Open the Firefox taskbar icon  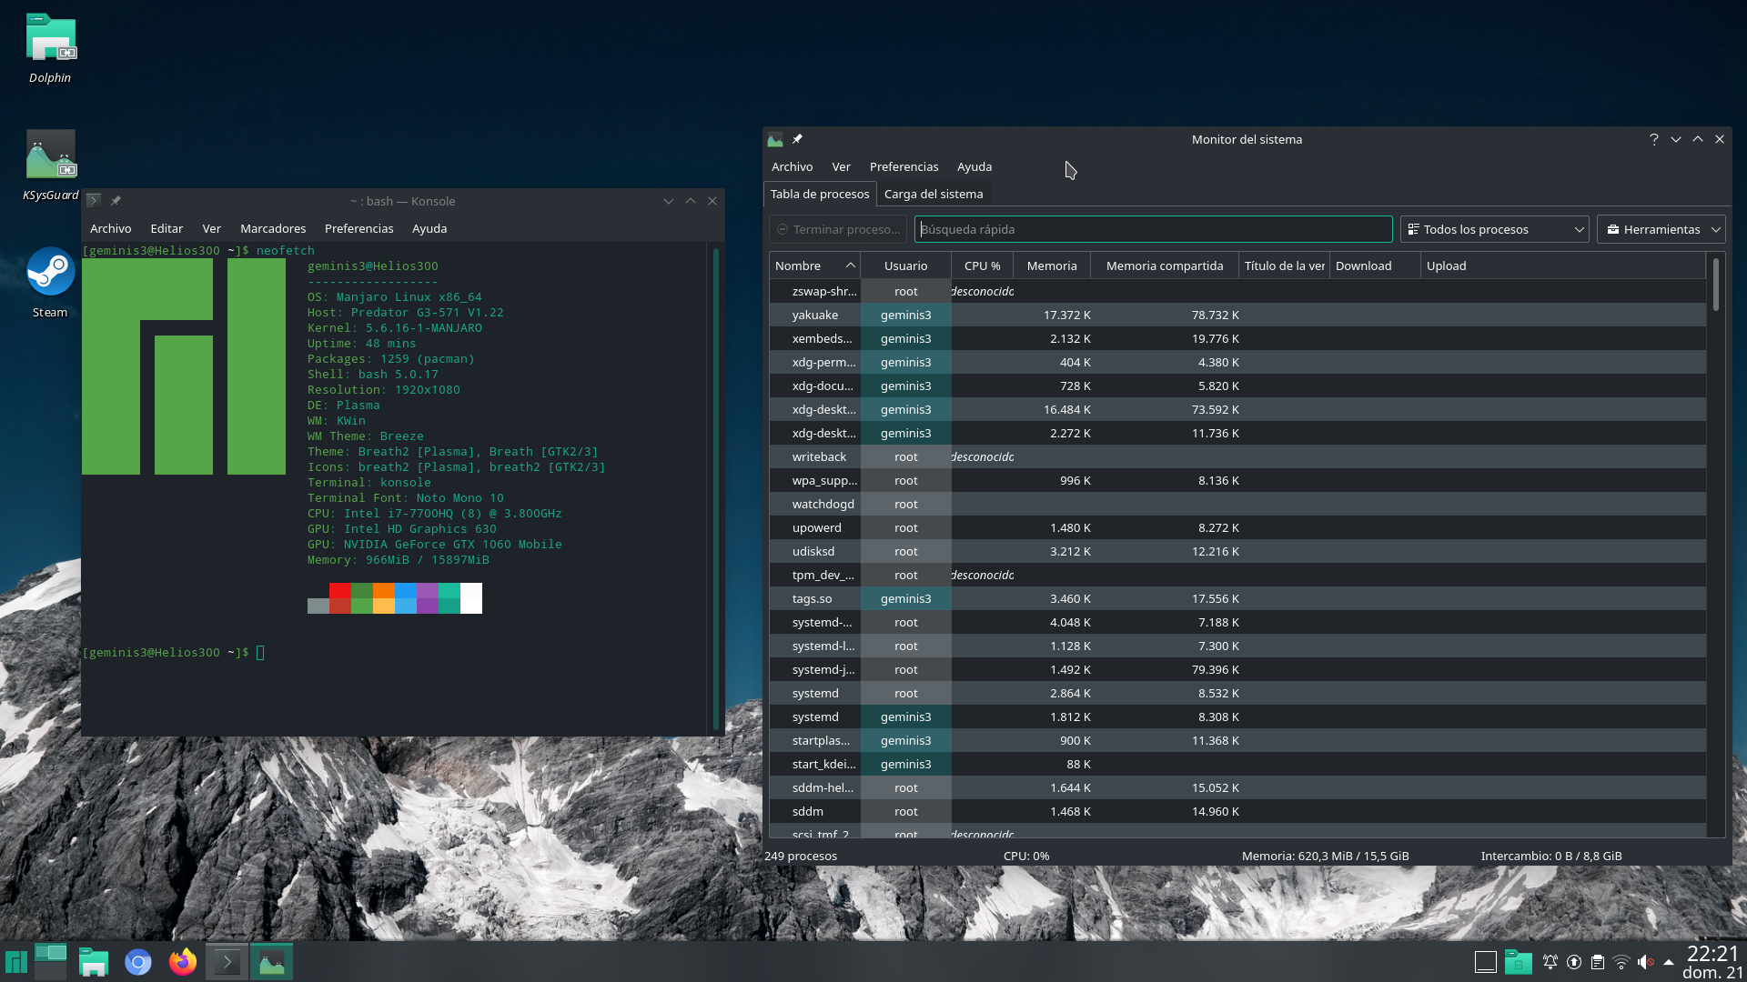click(183, 962)
